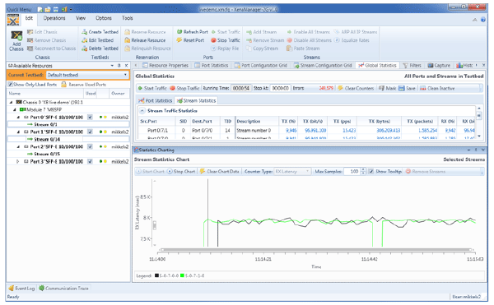This screenshot has width=494, height=305.
Task: Click Start Traffic in the ribbon Ports group
Action: [x=226, y=32]
